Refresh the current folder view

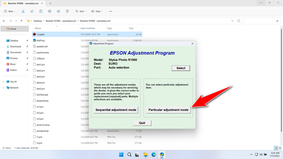[239, 21]
